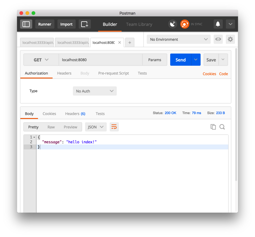
Task: Open the Pre-request Script tab
Action: pos(113,73)
